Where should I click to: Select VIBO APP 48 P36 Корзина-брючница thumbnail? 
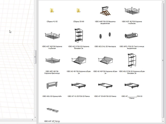pos(53,60)
